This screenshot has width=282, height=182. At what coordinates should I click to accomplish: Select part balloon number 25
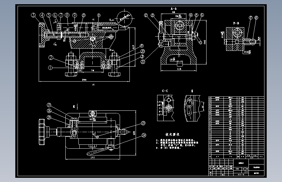point(49,117)
